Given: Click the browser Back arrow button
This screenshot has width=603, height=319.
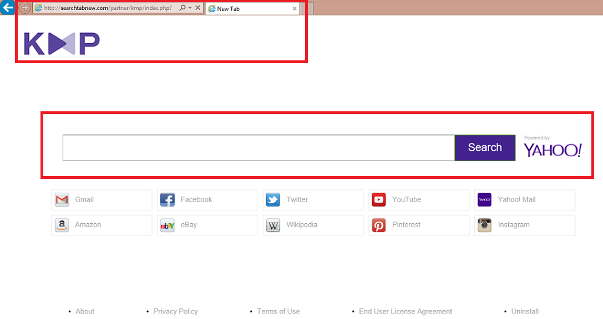Looking at the screenshot, I should pyautogui.click(x=7, y=7).
